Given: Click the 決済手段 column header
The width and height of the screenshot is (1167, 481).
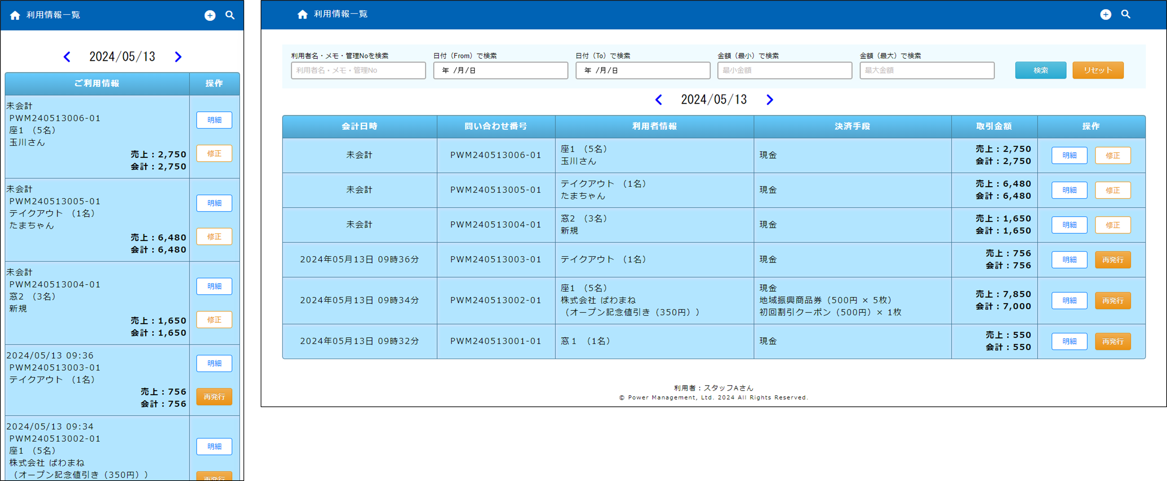Looking at the screenshot, I should coord(852,127).
